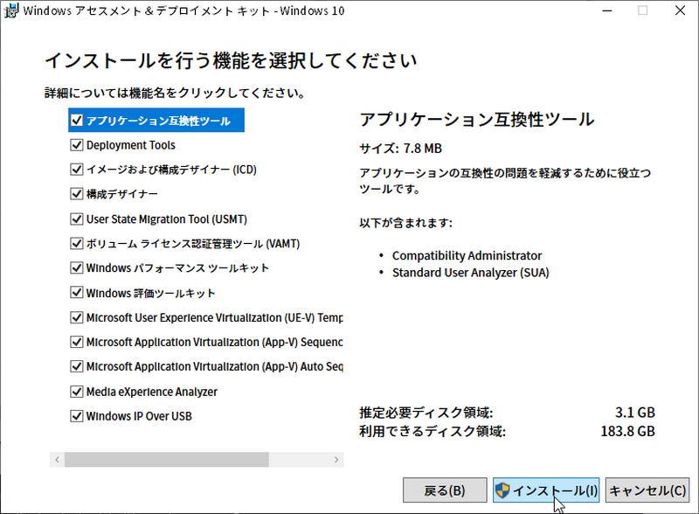This screenshot has height=514, width=699.
Task: Start installation with インストール(I) button
Action: point(545,490)
